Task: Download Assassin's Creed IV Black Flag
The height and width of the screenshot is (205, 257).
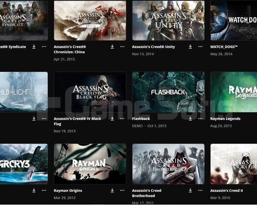Action: (112, 118)
